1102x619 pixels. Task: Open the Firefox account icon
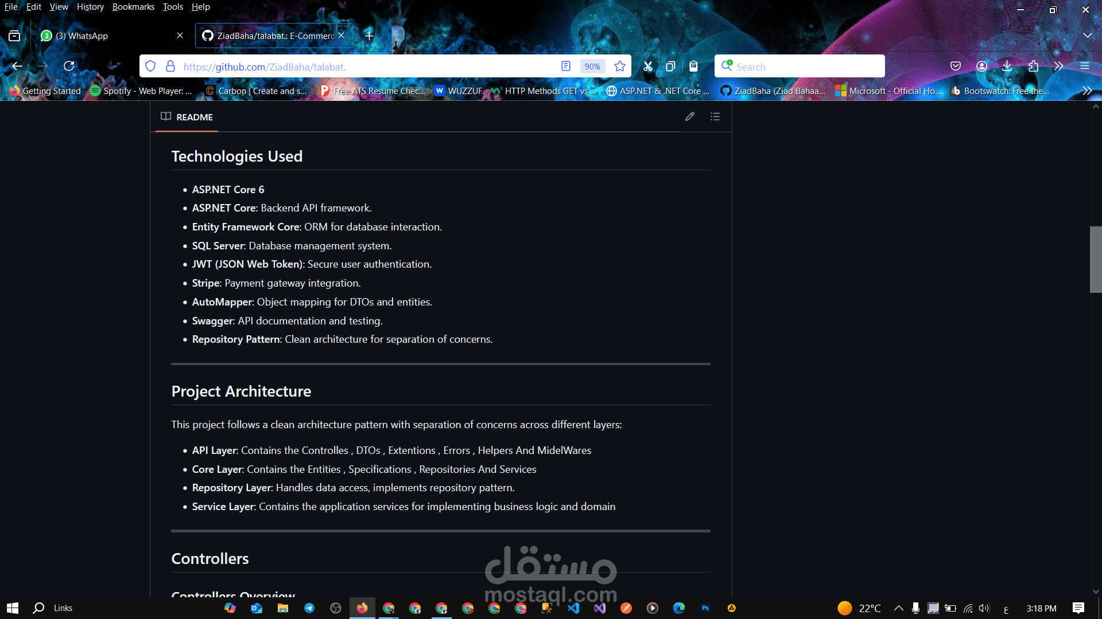coord(981,66)
